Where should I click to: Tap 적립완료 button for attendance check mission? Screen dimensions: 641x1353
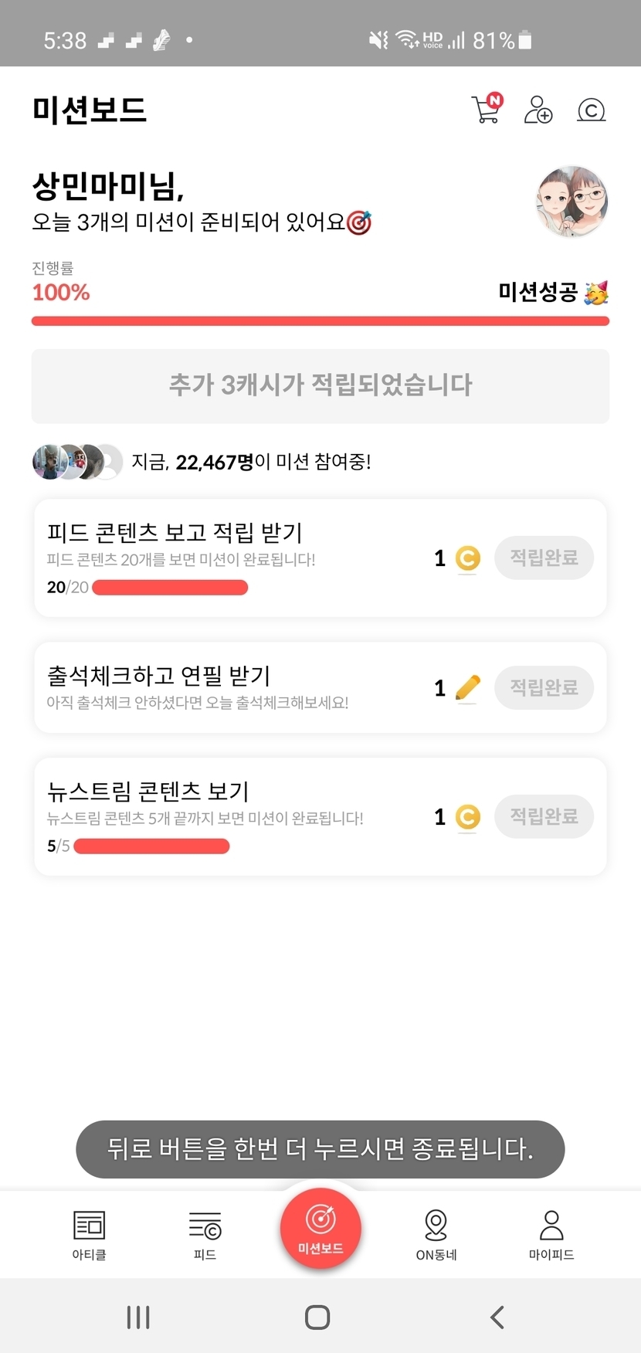(x=544, y=687)
